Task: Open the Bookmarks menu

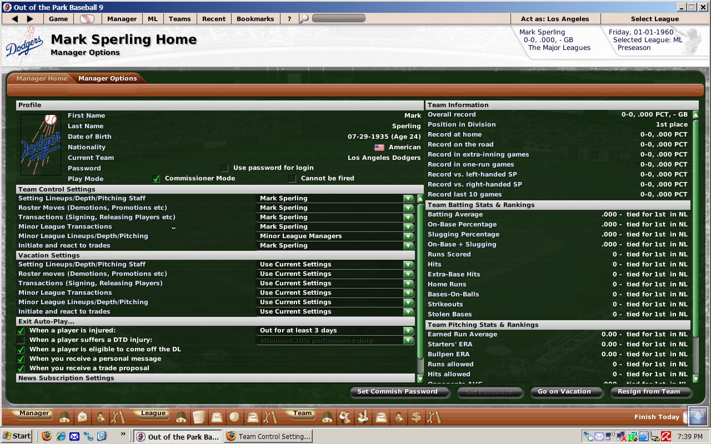Action: 255,19
